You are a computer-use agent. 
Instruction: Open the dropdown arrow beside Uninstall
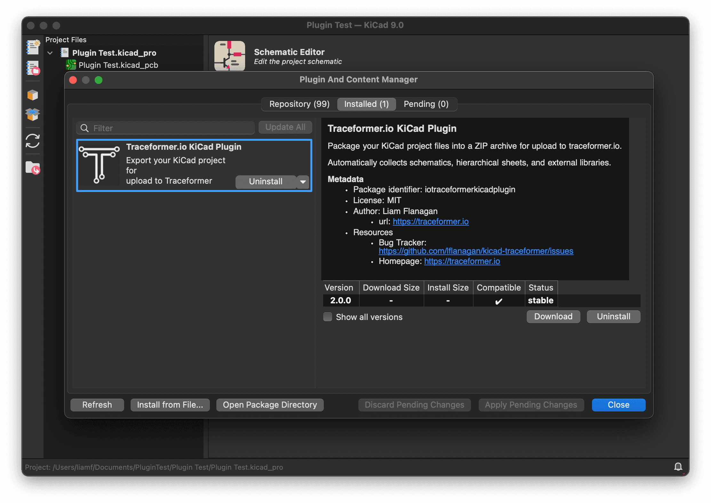tap(302, 182)
